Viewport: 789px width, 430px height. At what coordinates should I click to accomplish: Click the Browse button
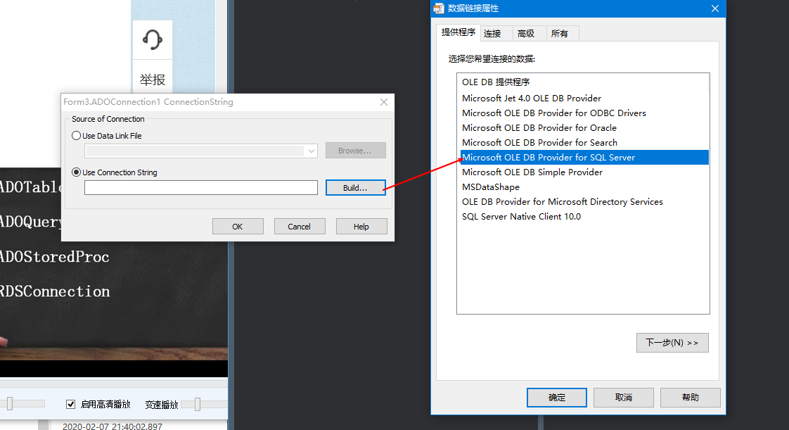pos(355,150)
